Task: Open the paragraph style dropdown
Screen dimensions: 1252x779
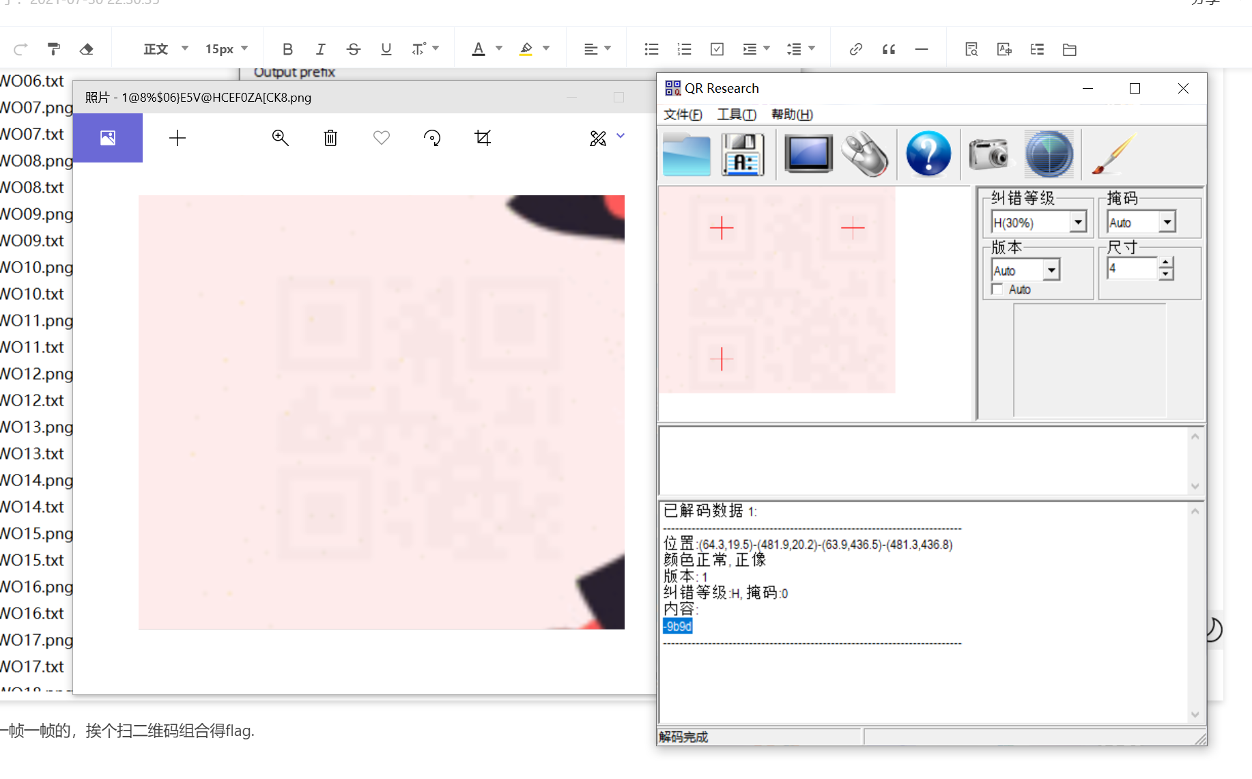Action: click(166, 49)
